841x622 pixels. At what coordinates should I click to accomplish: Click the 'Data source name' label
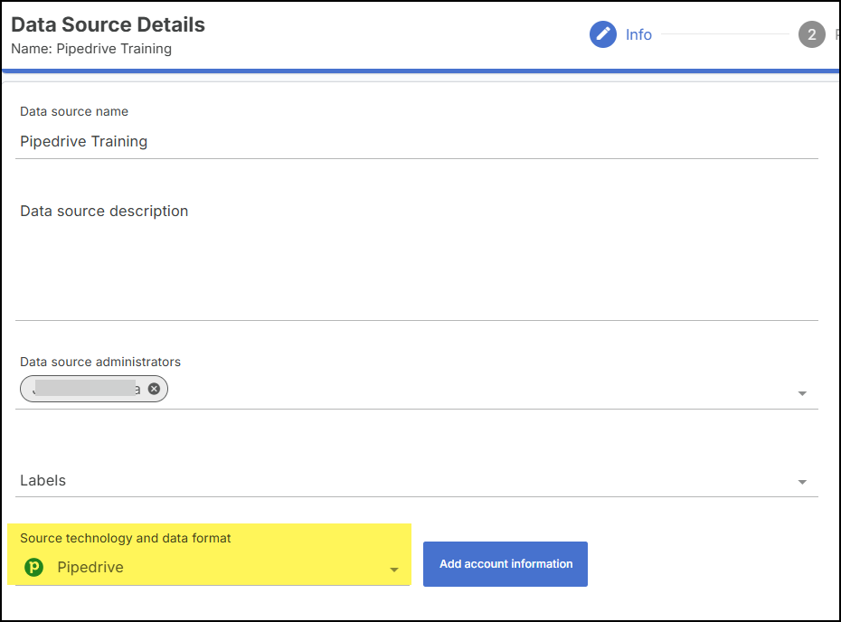[74, 111]
